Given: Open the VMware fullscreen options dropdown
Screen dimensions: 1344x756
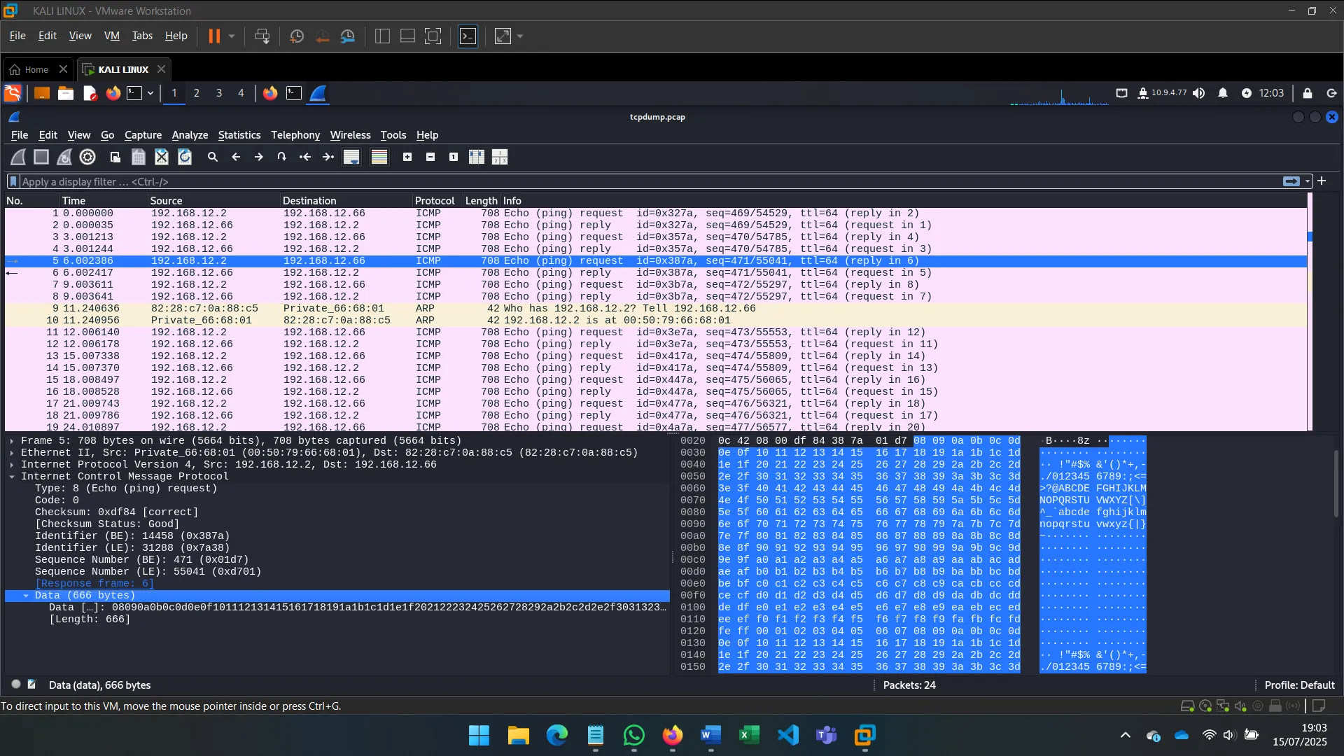Looking at the screenshot, I should click(x=520, y=36).
